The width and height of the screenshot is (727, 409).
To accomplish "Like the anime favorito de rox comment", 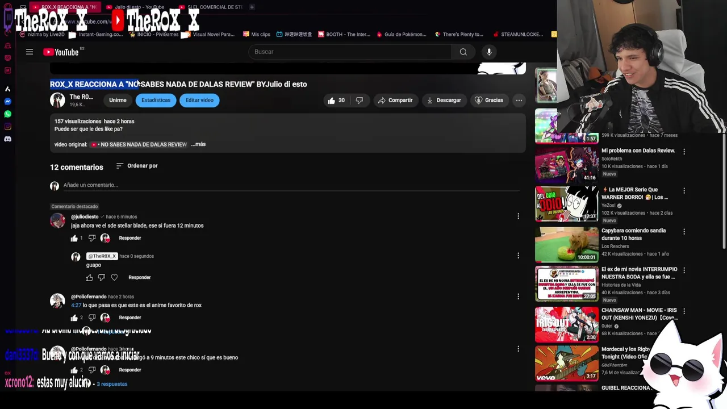I will click(x=74, y=318).
